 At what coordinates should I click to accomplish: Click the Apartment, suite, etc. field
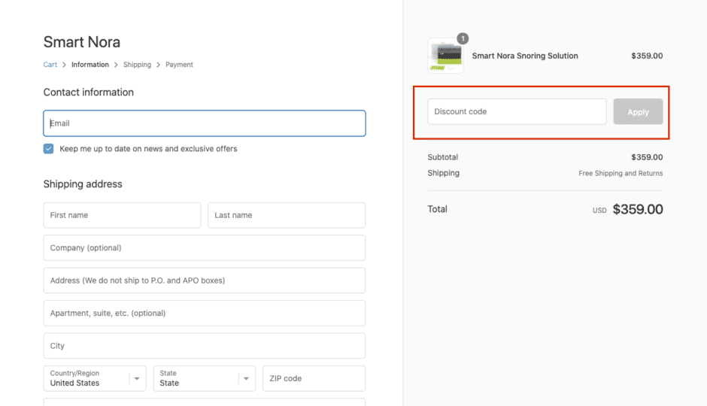205,314
